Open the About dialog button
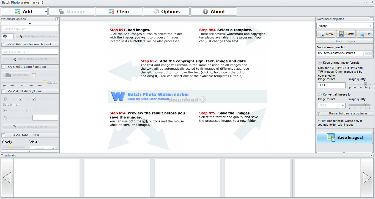This screenshot has width=375, height=199. pos(214,12)
